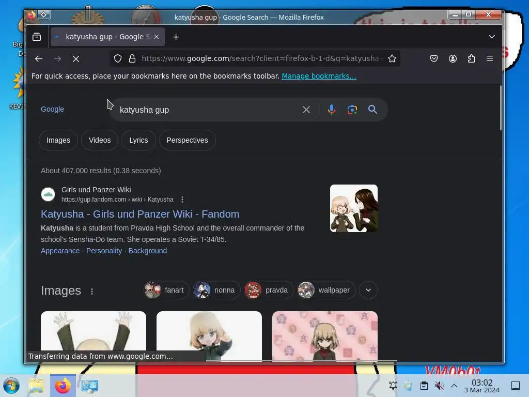
Task: Open window menu Firefox title icon
Action: click(31, 15)
